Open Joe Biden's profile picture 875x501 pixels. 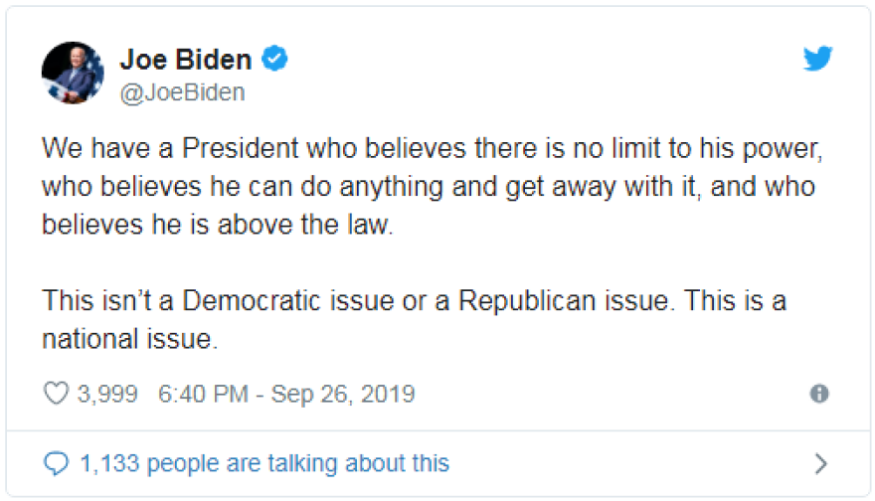74,74
